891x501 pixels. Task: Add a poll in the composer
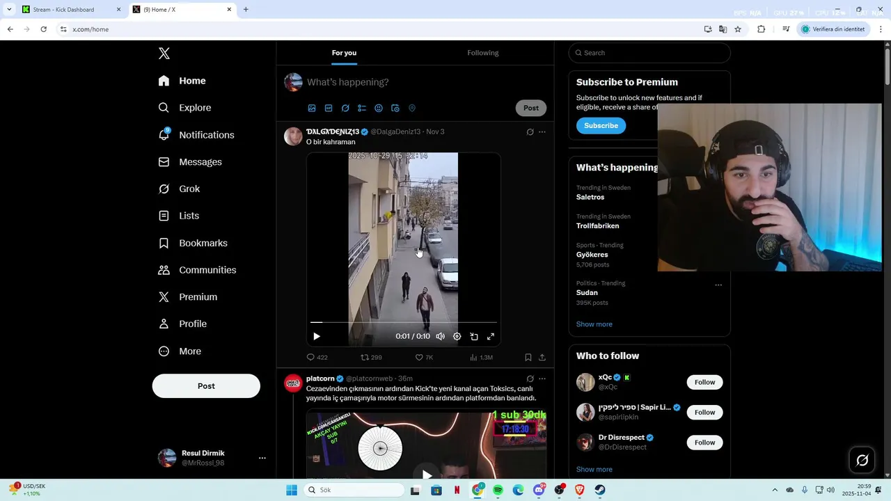[x=362, y=109]
